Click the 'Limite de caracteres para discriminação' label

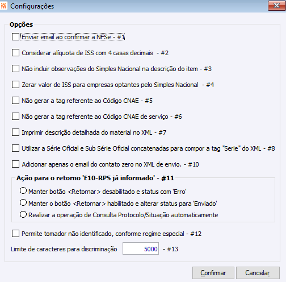(x=64, y=249)
